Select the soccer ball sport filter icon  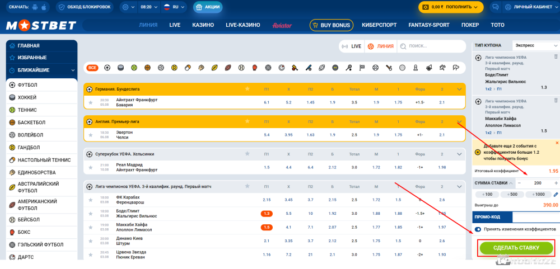click(106, 68)
